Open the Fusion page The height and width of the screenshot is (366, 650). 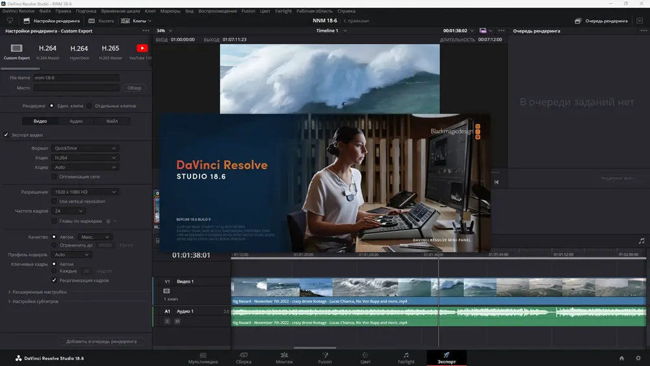324,358
